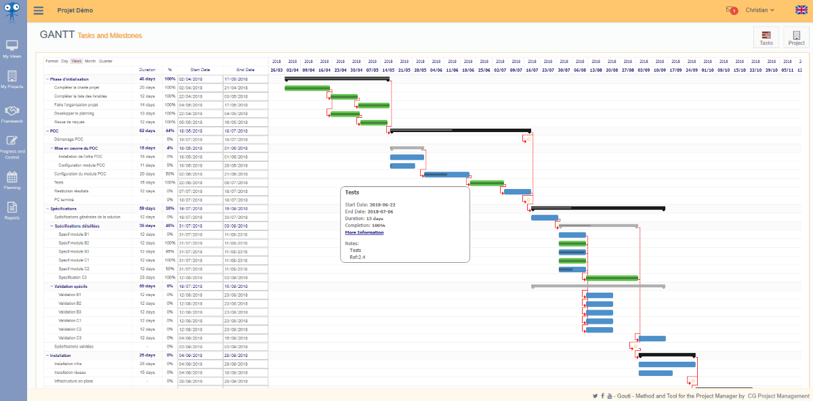This screenshot has height=401, width=813.
Task: Open Reports from the sidebar
Action: point(12,211)
